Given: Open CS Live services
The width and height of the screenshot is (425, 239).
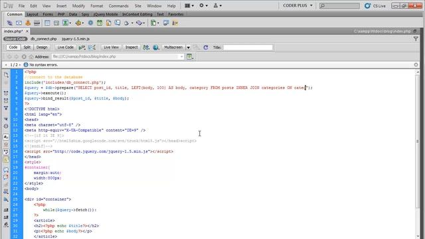Looking at the screenshot, I should 375,6.
